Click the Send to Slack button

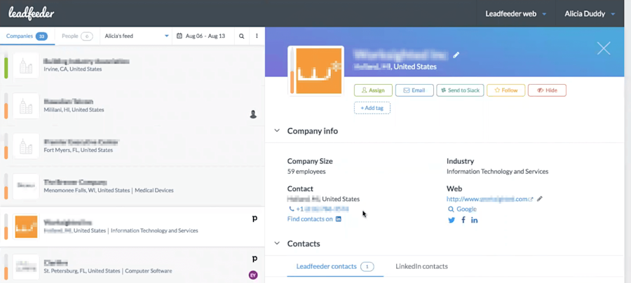[x=460, y=90]
